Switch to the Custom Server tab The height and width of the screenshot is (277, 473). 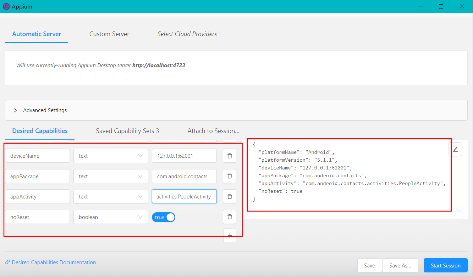(x=109, y=34)
